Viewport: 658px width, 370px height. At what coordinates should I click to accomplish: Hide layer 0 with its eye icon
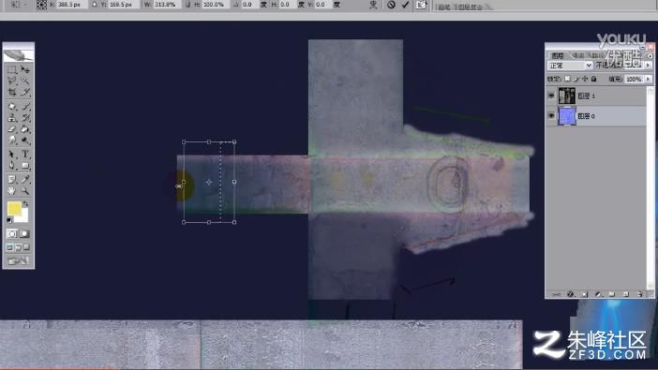click(551, 116)
